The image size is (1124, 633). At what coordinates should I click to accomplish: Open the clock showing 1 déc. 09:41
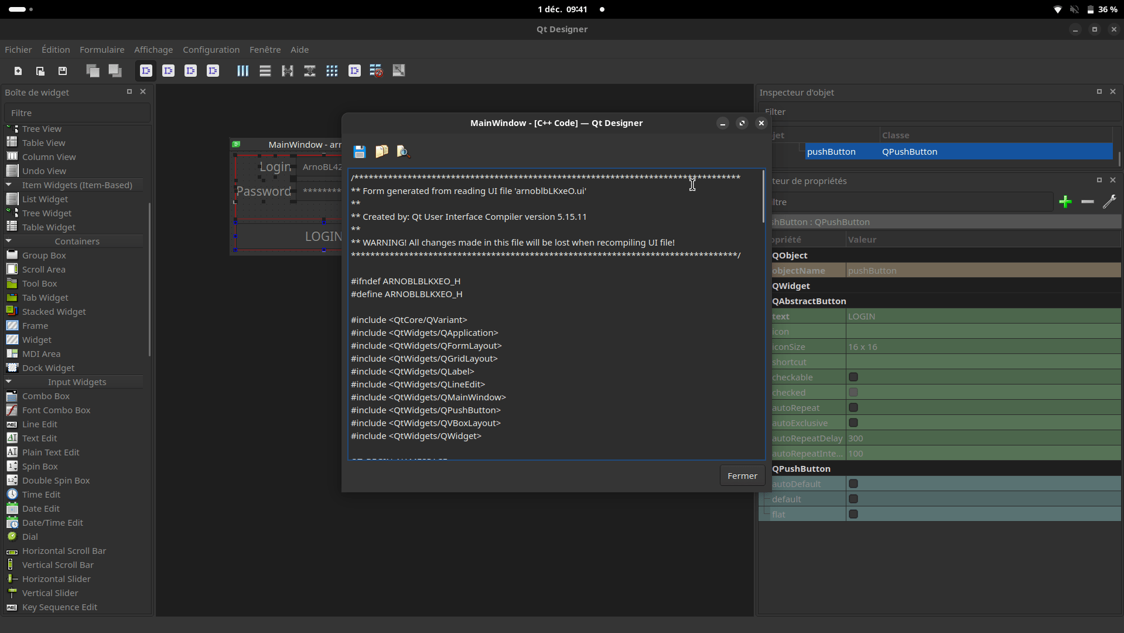pyautogui.click(x=562, y=9)
